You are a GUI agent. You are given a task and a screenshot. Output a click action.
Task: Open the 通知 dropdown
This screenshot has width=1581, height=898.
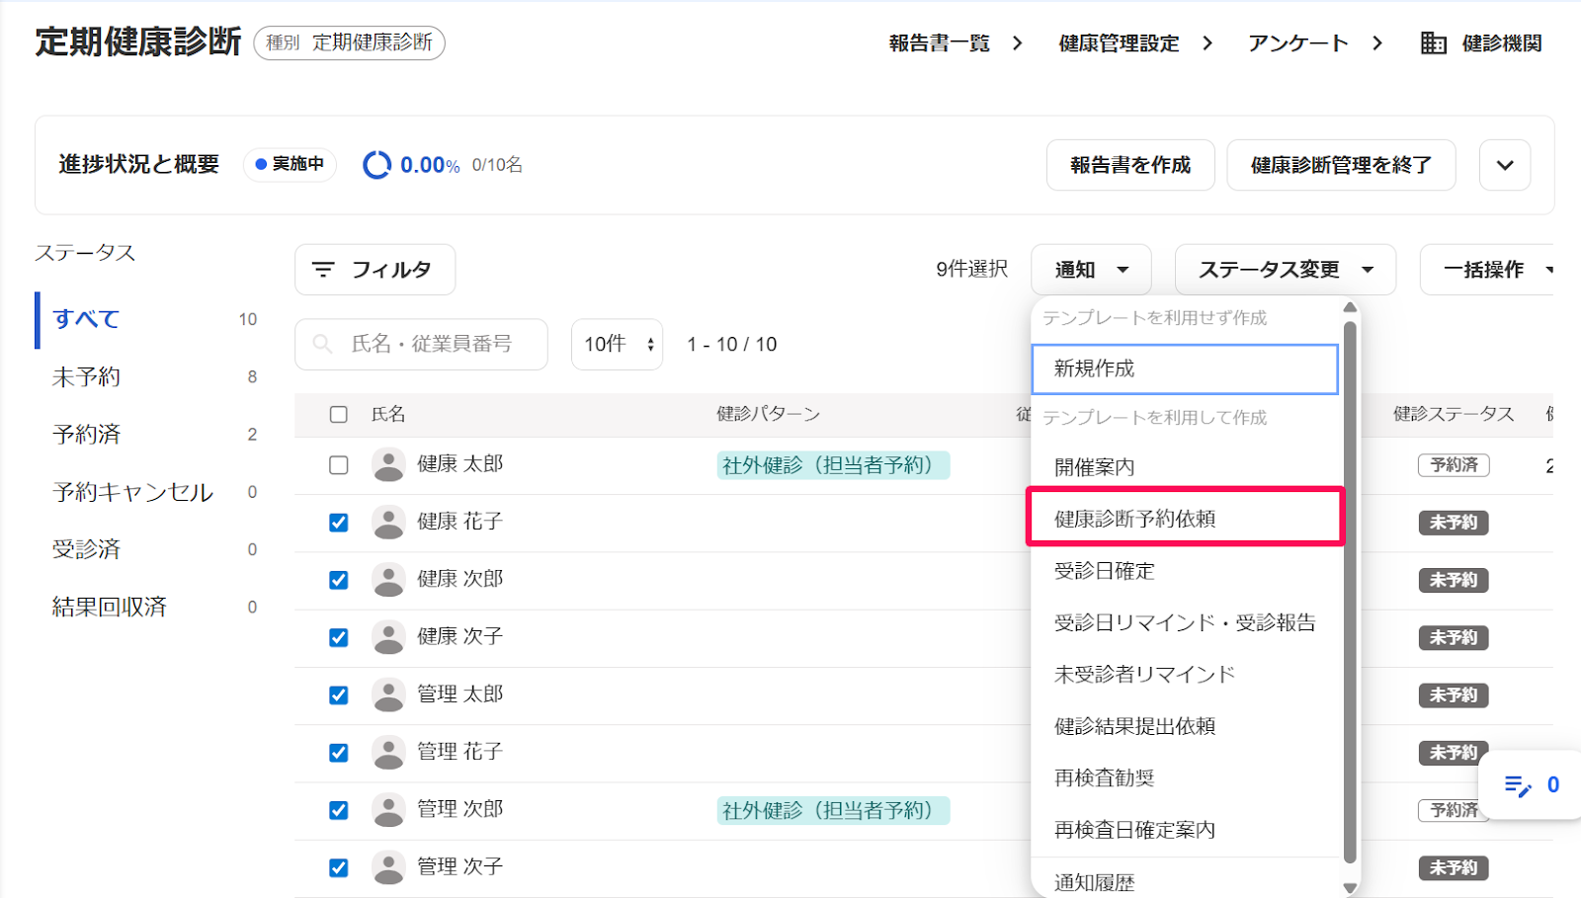(1091, 270)
